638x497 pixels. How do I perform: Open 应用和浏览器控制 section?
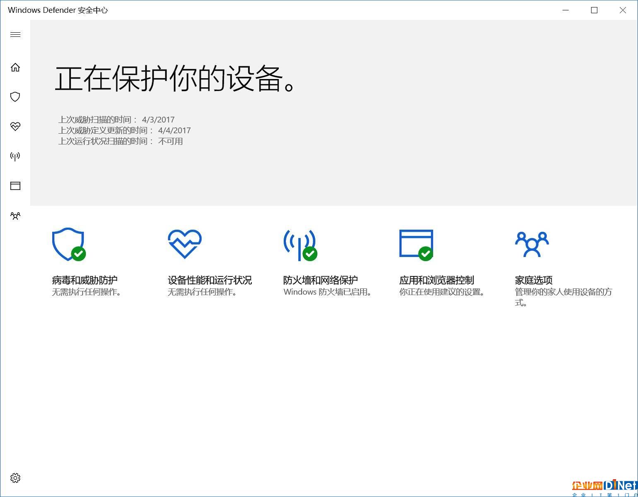click(x=437, y=280)
